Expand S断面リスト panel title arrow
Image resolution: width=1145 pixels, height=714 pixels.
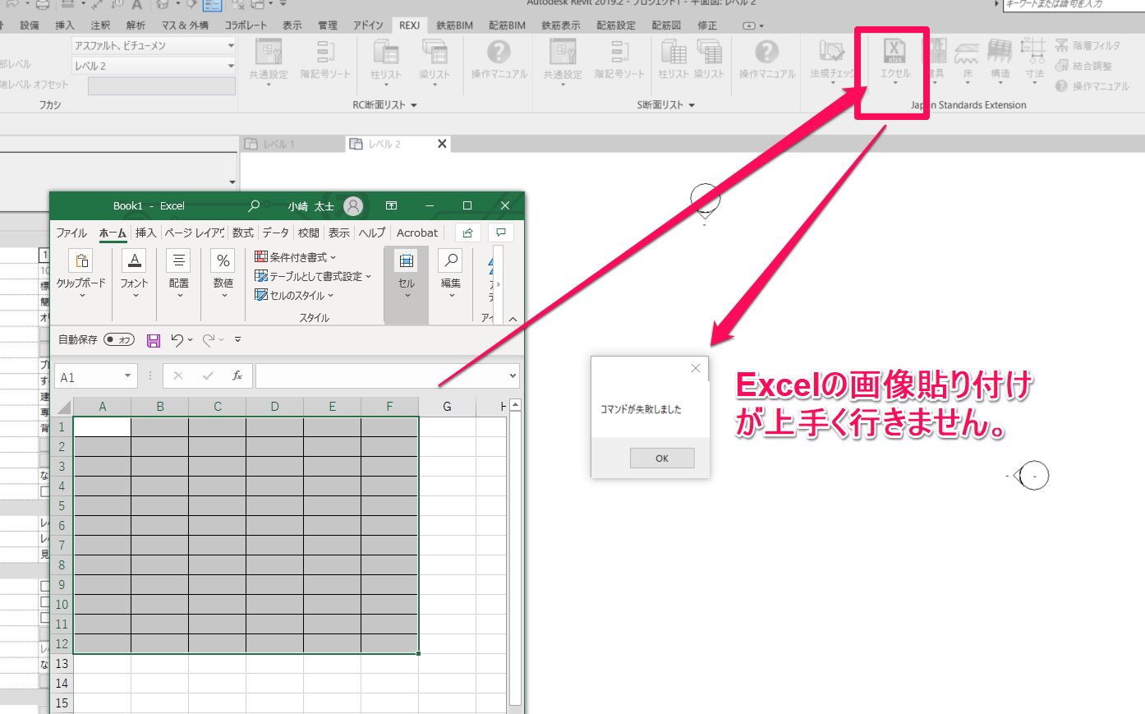point(692,105)
